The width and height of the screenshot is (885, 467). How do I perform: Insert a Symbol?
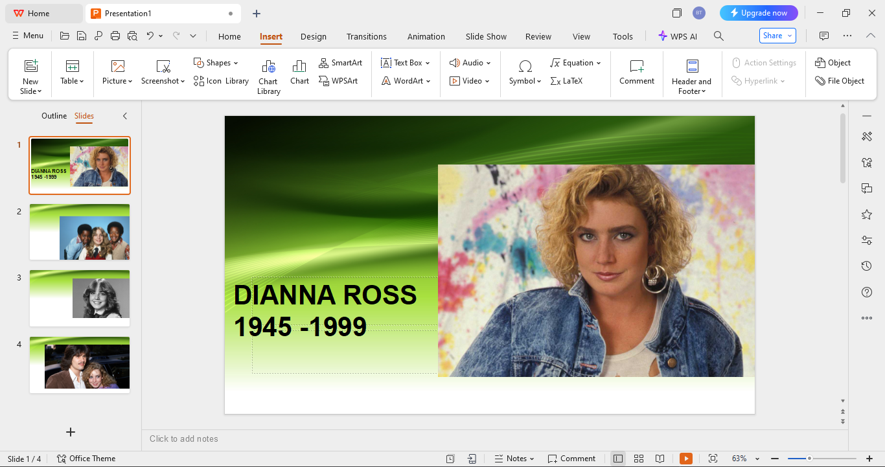click(523, 71)
